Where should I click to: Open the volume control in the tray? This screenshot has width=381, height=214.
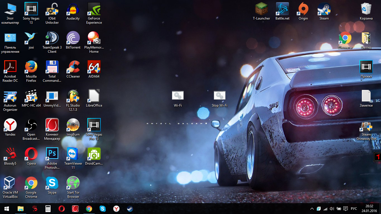pos(332,209)
